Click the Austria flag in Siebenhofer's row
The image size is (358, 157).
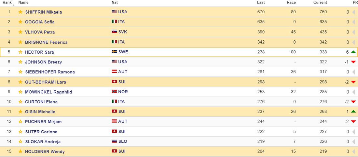pyautogui.click(x=114, y=72)
